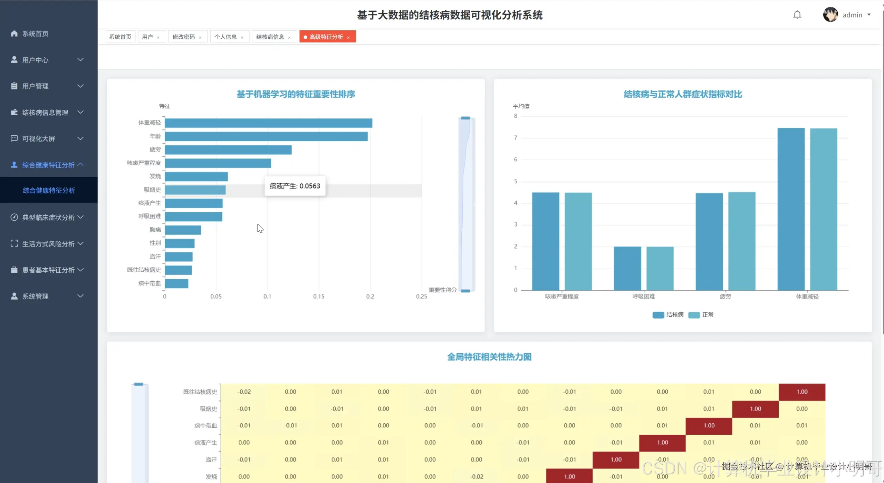Click the home icon beside 系统首页
884x483 pixels.
click(14, 33)
